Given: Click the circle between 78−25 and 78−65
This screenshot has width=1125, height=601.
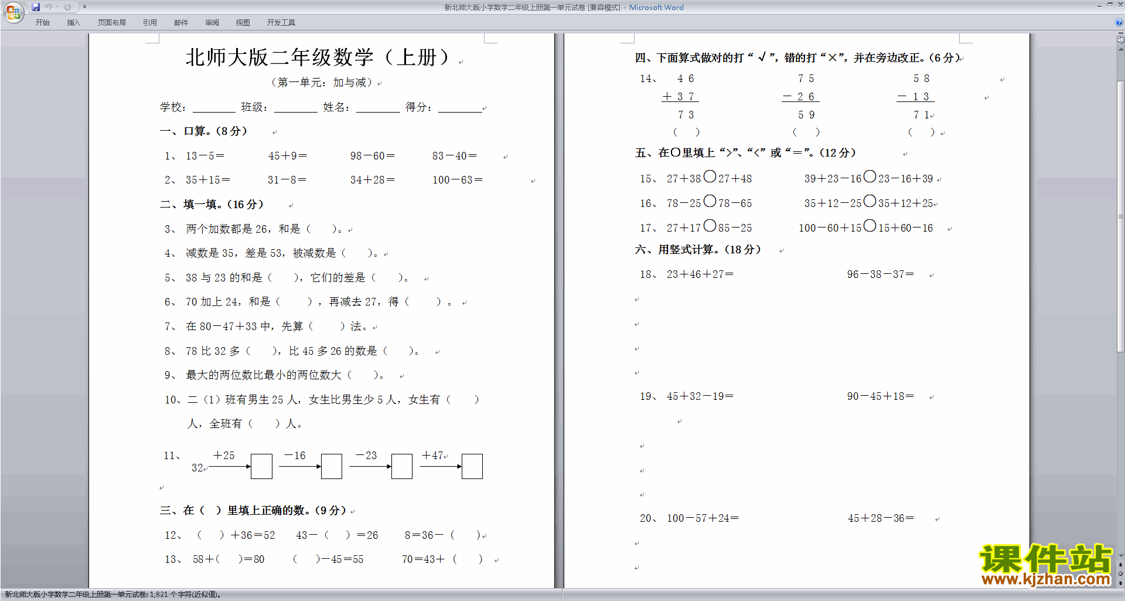Looking at the screenshot, I should click(710, 201).
